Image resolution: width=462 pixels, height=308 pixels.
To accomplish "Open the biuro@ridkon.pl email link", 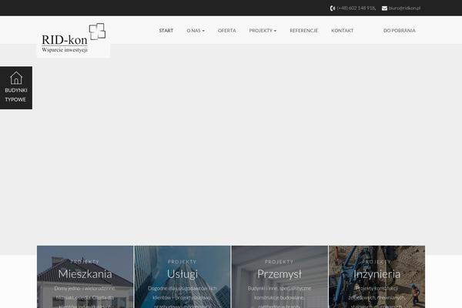I will coord(404,8).
